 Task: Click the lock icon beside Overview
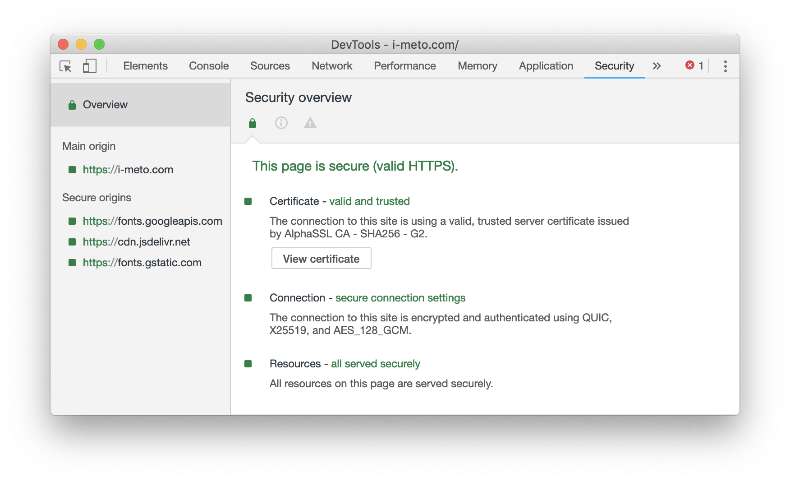pyautogui.click(x=72, y=105)
